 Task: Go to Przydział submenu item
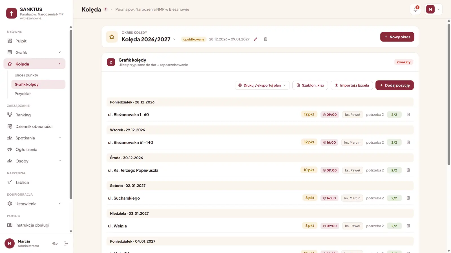[x=38, y=94]
